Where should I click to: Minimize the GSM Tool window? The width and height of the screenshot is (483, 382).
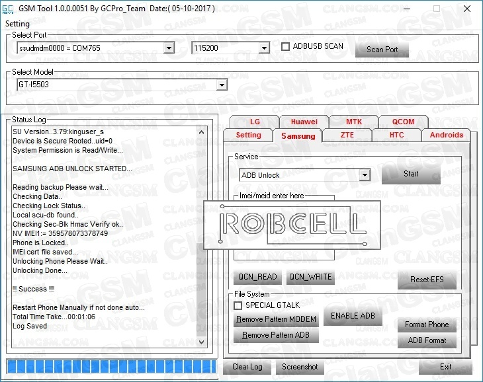tap(407, 9)
